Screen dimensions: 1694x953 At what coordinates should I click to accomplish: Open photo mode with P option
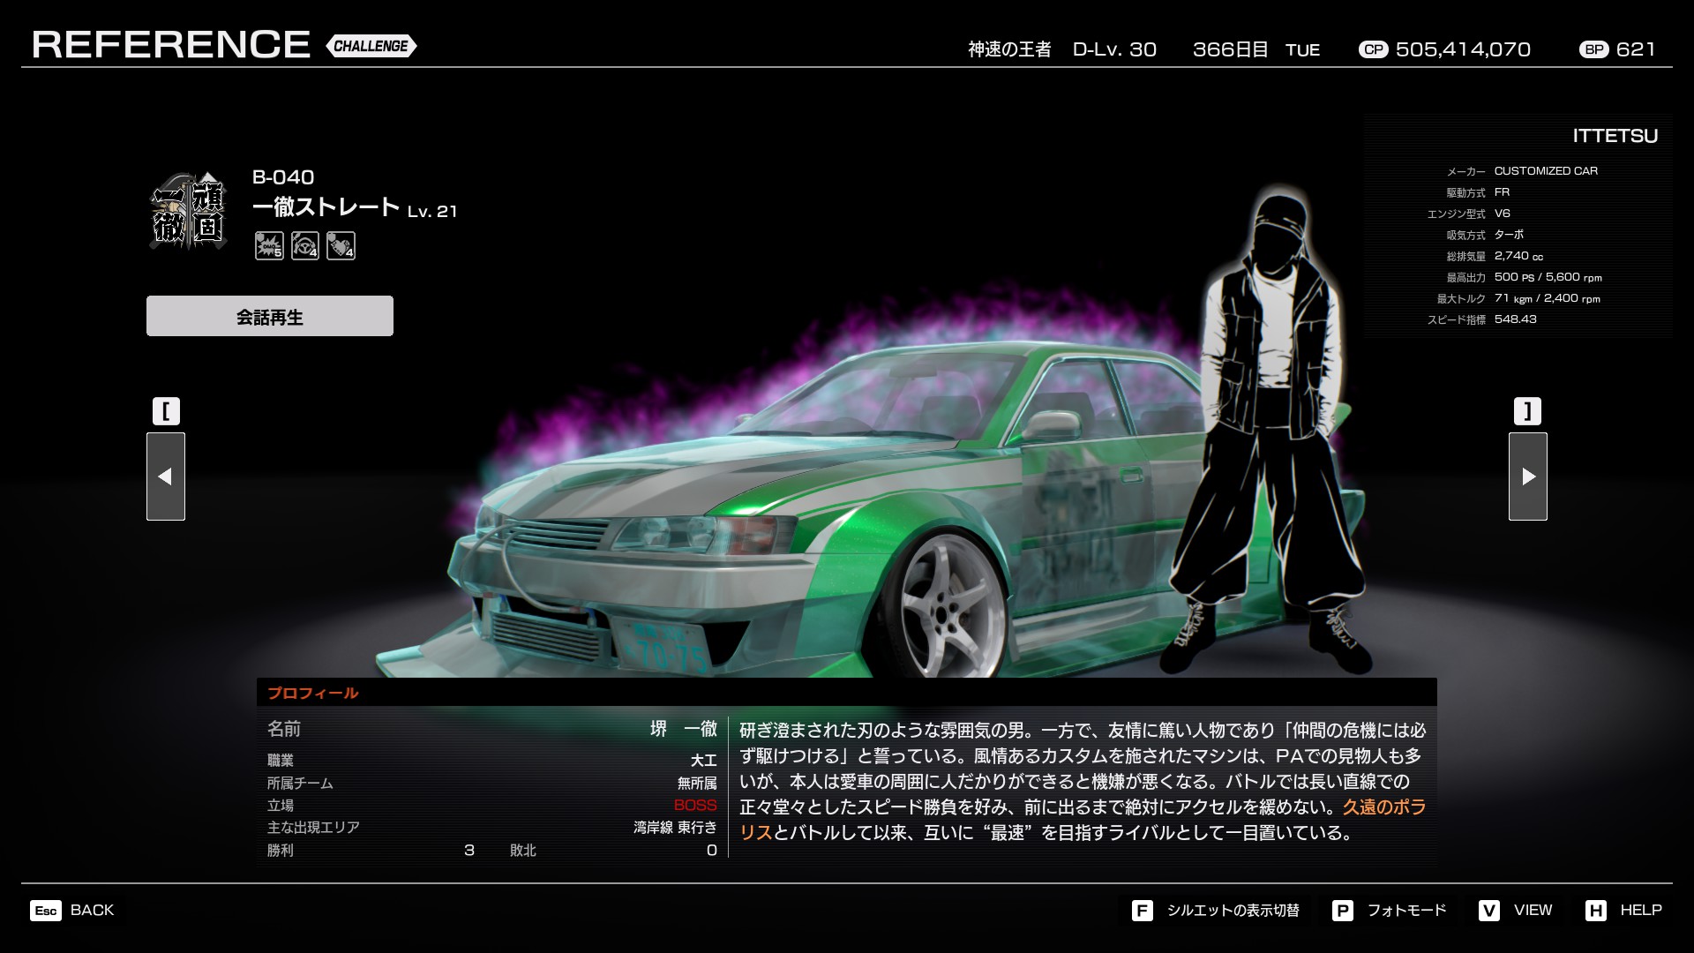1390,911
